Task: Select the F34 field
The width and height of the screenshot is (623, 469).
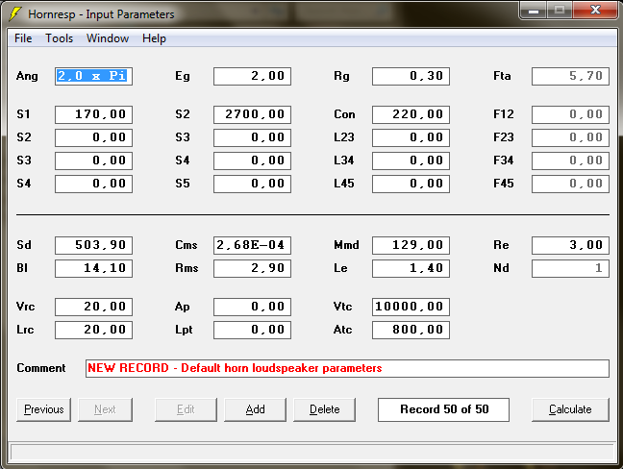Action: [570, 160]
